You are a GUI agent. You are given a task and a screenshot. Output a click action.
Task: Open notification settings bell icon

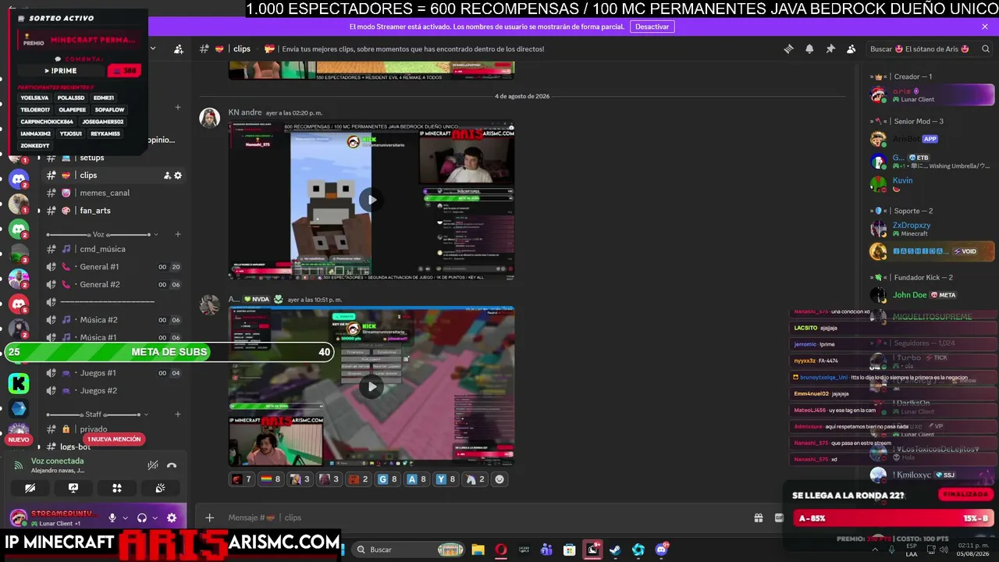point(809,48)
